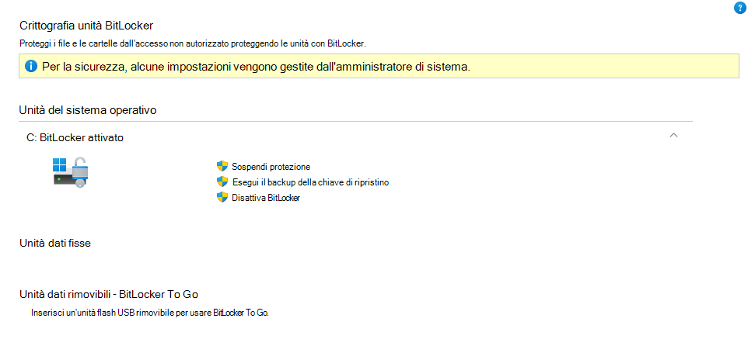Click shield icon beside Disattiva BitLocker
This screenshot has width=748, height=339.
point(222,198)
